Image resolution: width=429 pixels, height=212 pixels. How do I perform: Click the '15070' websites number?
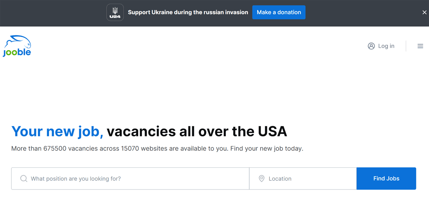(x=130, y=149)
